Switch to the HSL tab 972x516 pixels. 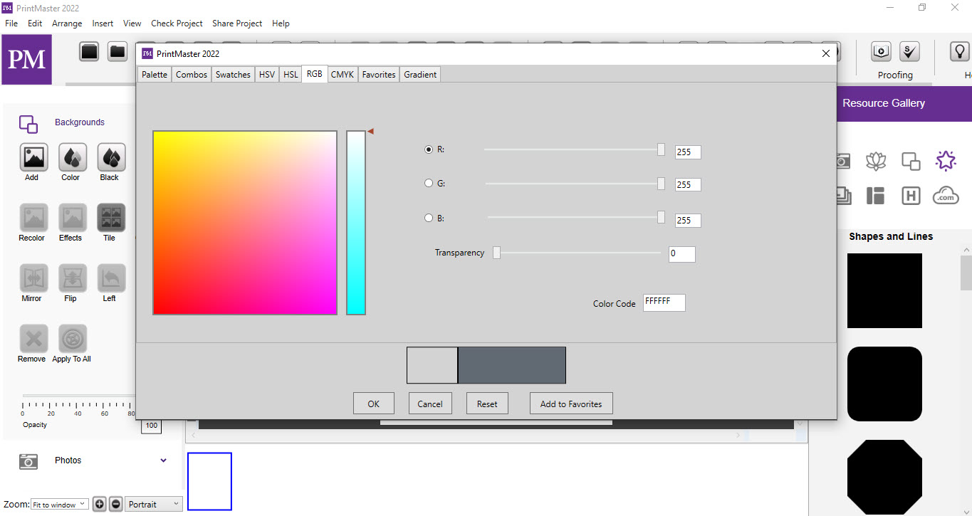291,74
